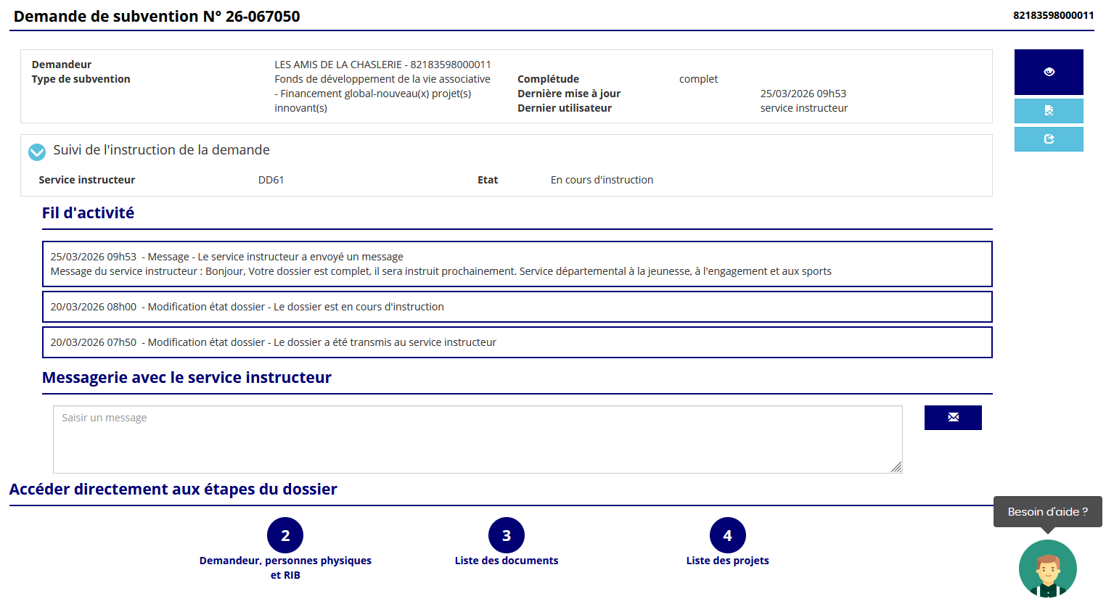Click the eye icon to view the request
This screenshot has height=607, width=1106.
pyautogui.click(x=1049, y=72)
